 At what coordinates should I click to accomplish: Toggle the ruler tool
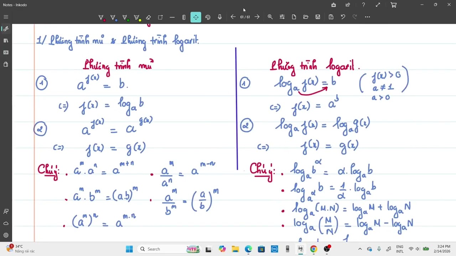[184, 17]
